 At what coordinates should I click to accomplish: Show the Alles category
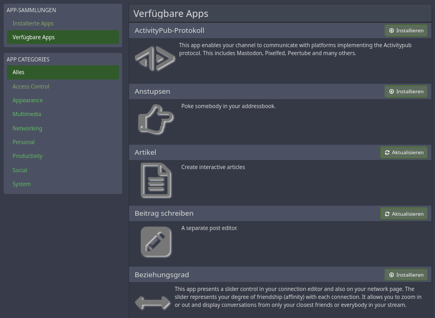coord(19,72)
